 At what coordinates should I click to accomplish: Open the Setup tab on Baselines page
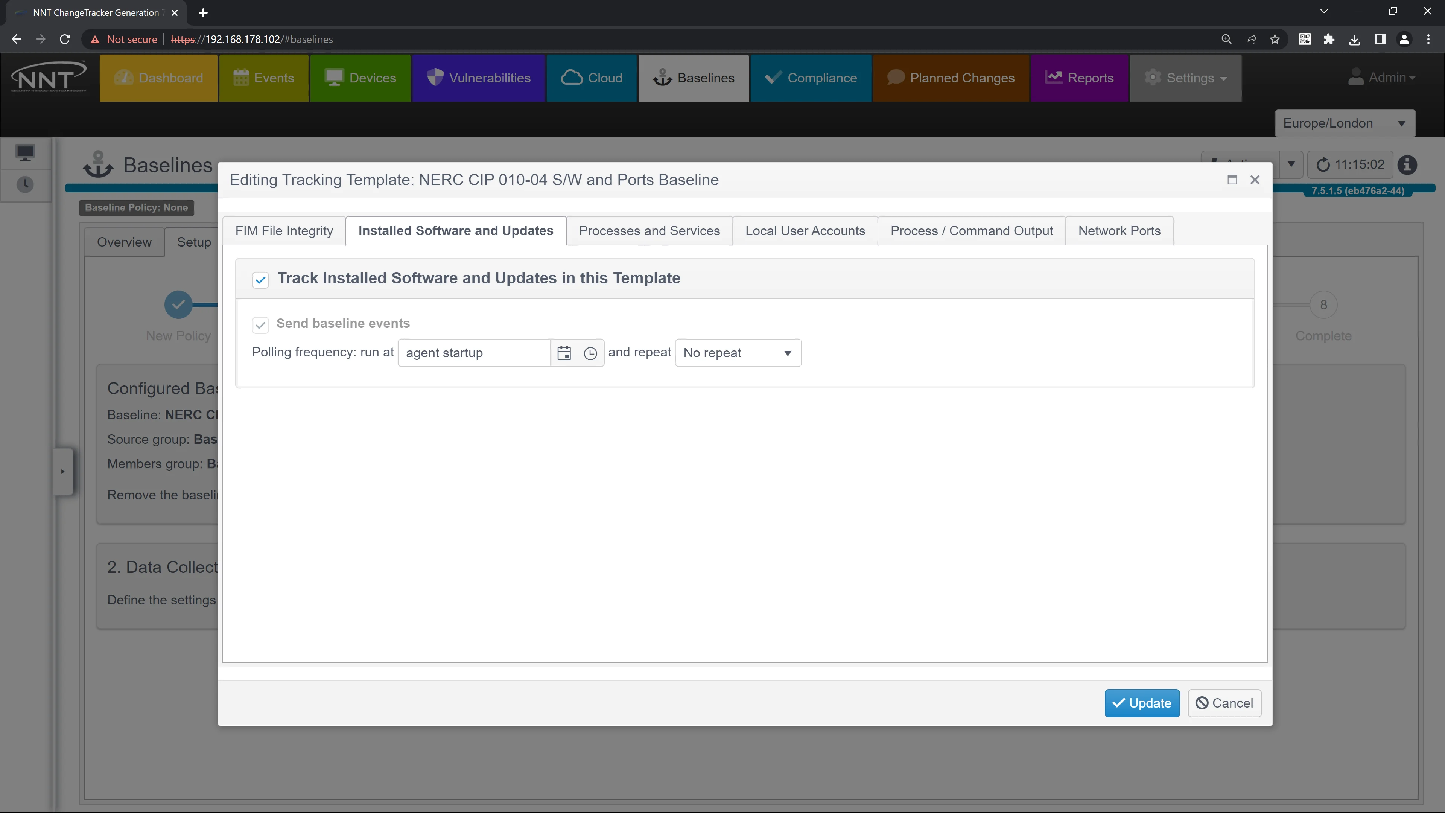click(193, 242)
